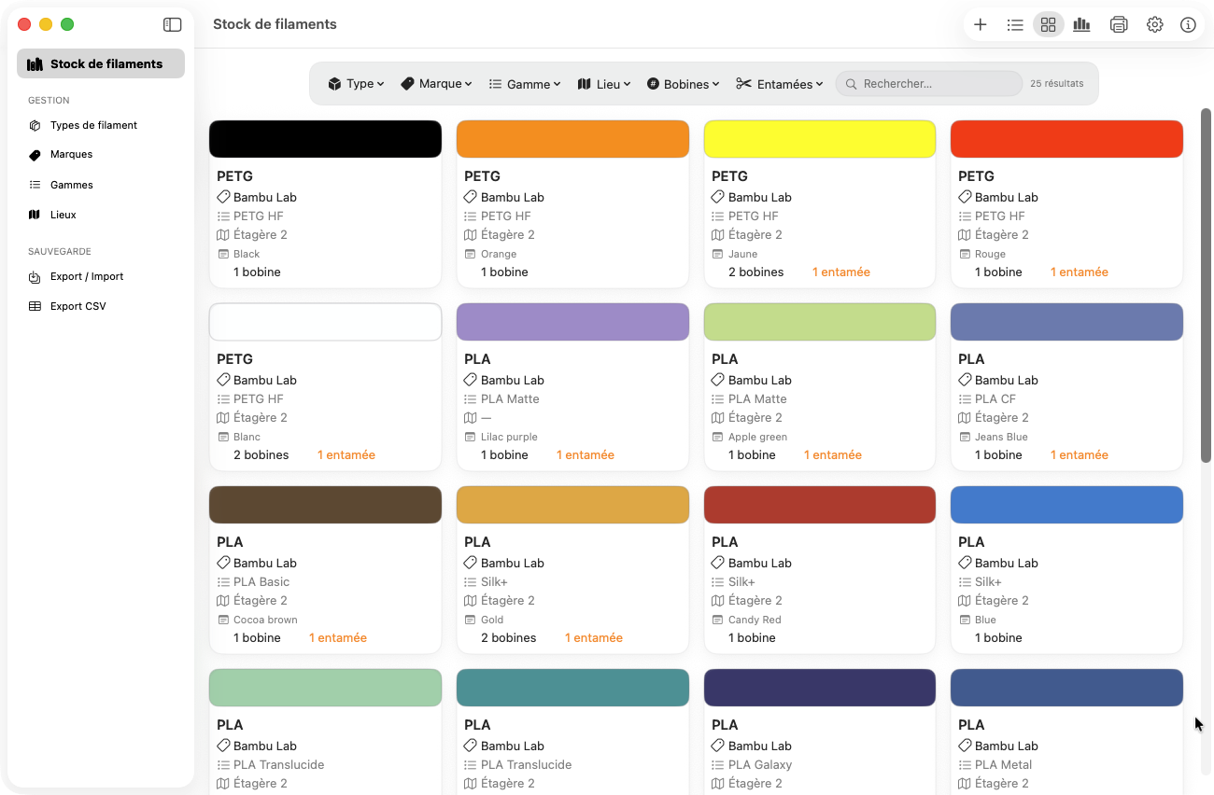The width and height of the screenshot is (1214, 795).
Task: Expand the Entamées filter dropdown
Action: pos(780,84)
